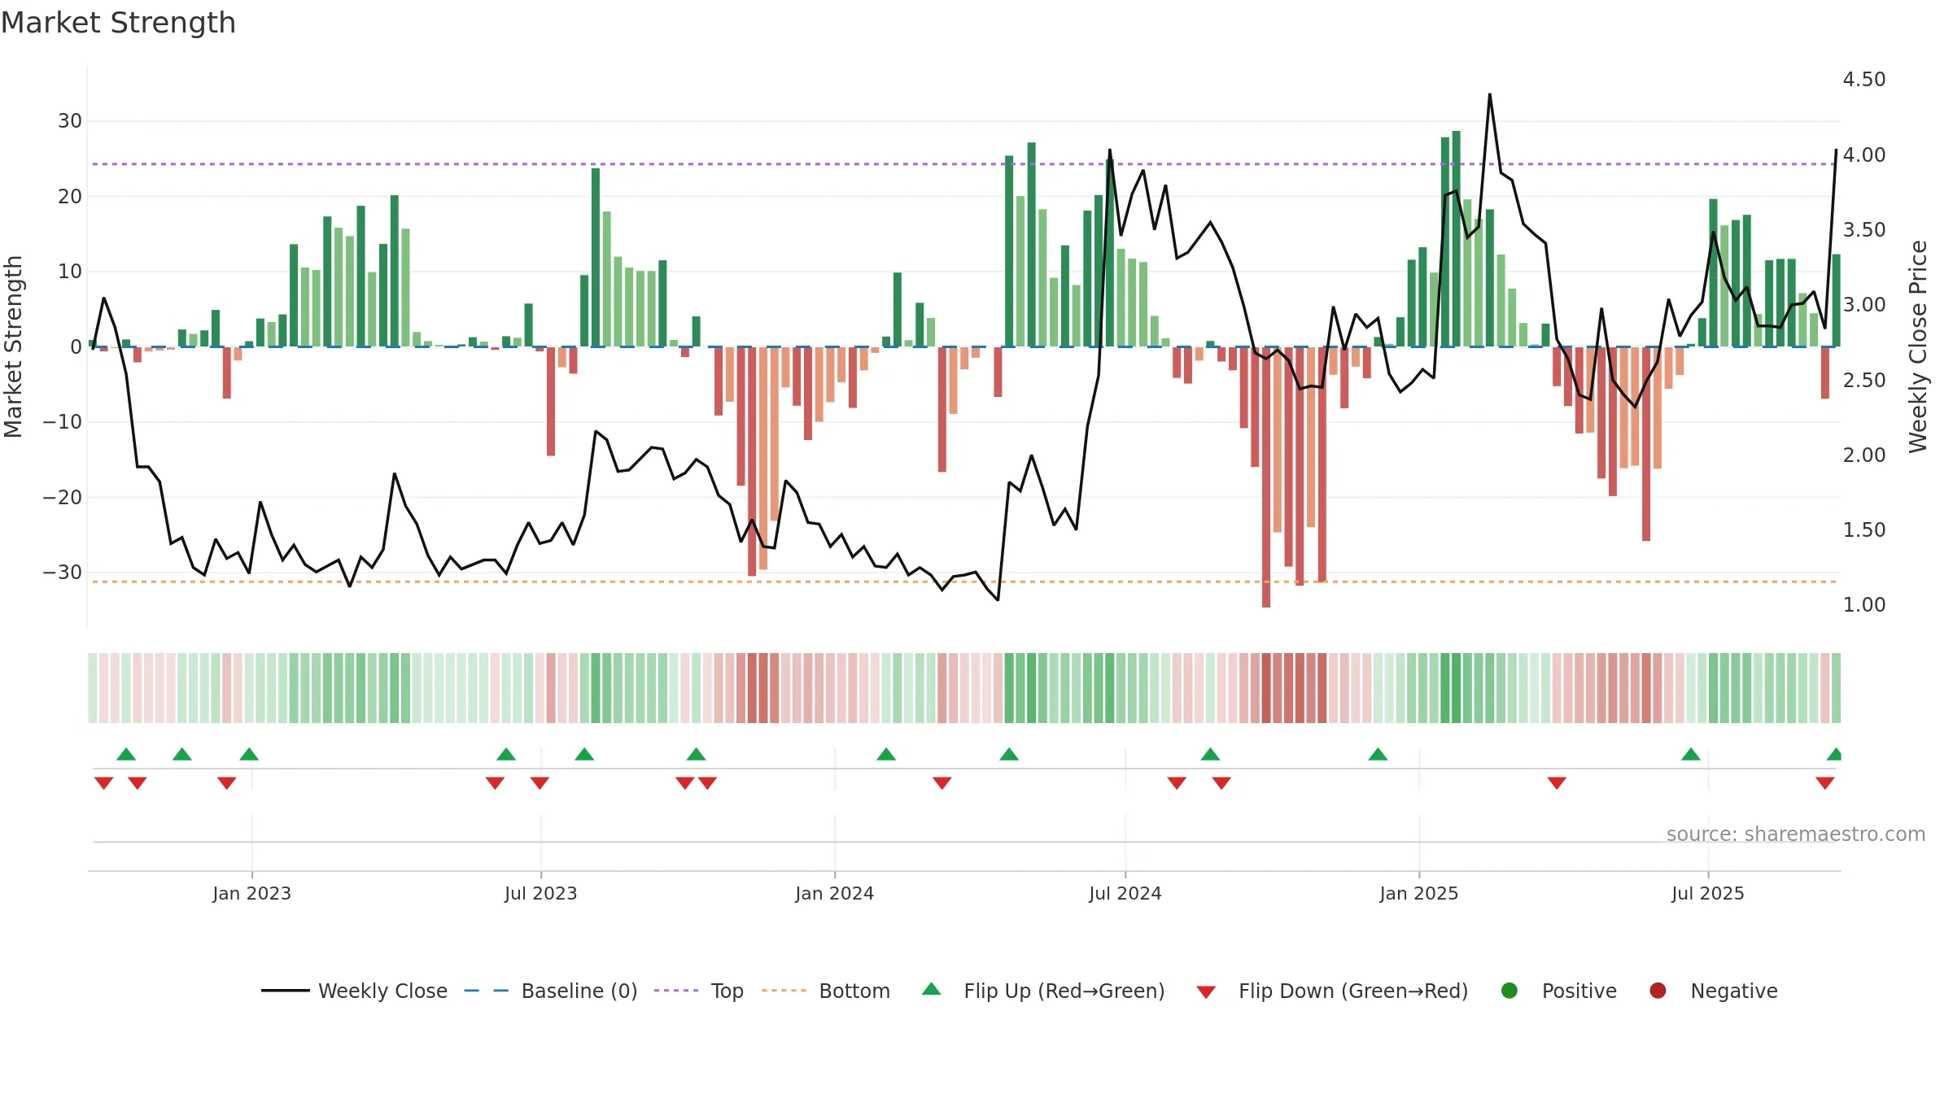This screenshot has width=1953, height=1098.
Task: Toggle the Baseline (0) legend item
Action: point(551,991)
